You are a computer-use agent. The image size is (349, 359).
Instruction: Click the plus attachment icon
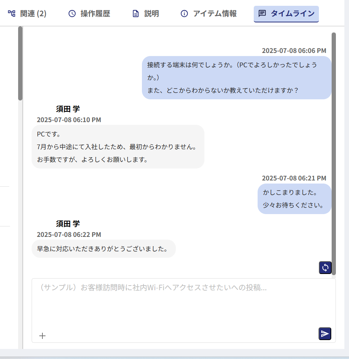click(x=42, y=335)
